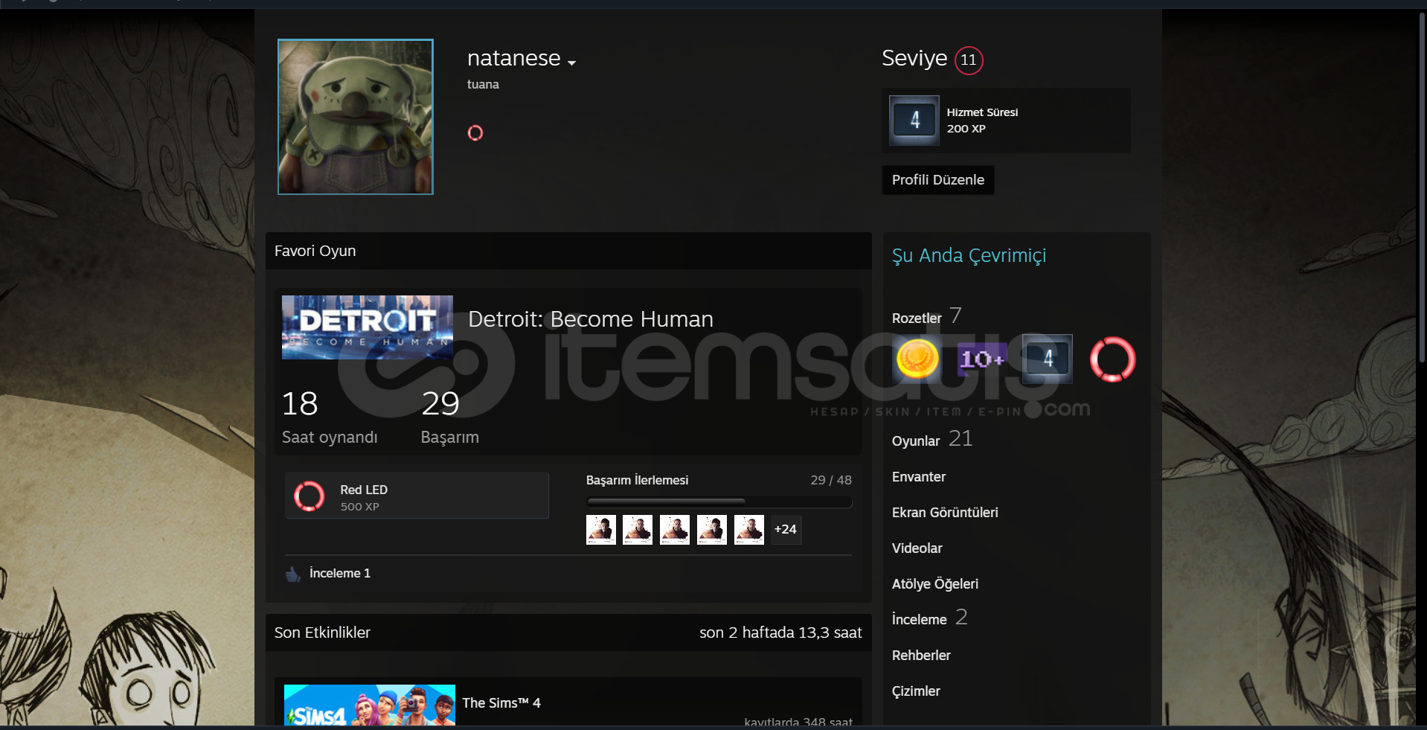1427x730 pixels.
Task: Open the Oyunlar 21 games list
Action: click(x=932, y=440)
